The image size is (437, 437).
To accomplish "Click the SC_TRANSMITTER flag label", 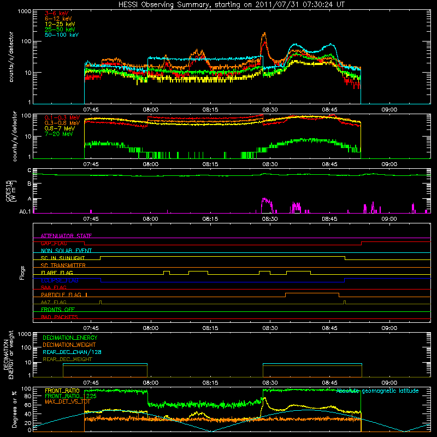I will (63, 265).
